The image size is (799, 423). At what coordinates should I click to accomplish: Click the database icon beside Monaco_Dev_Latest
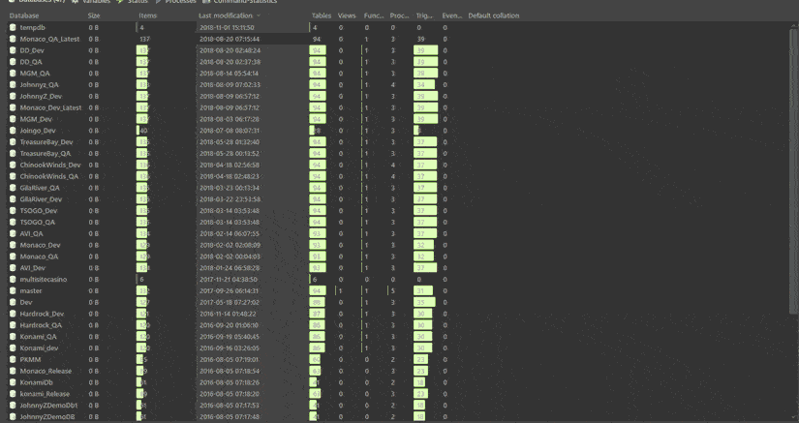(x=13, y=107)
